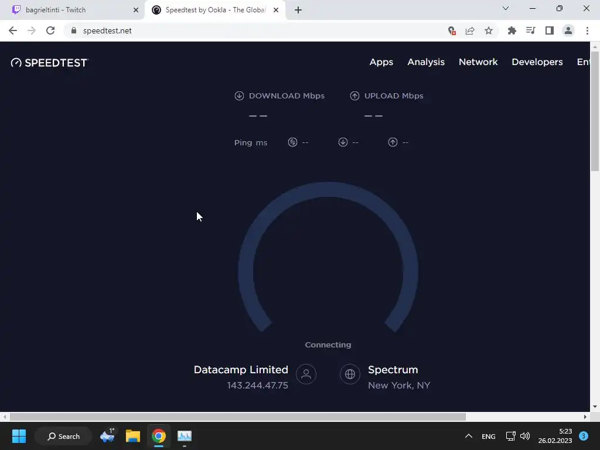Select the Speedtest by Ookla tab

214,10
